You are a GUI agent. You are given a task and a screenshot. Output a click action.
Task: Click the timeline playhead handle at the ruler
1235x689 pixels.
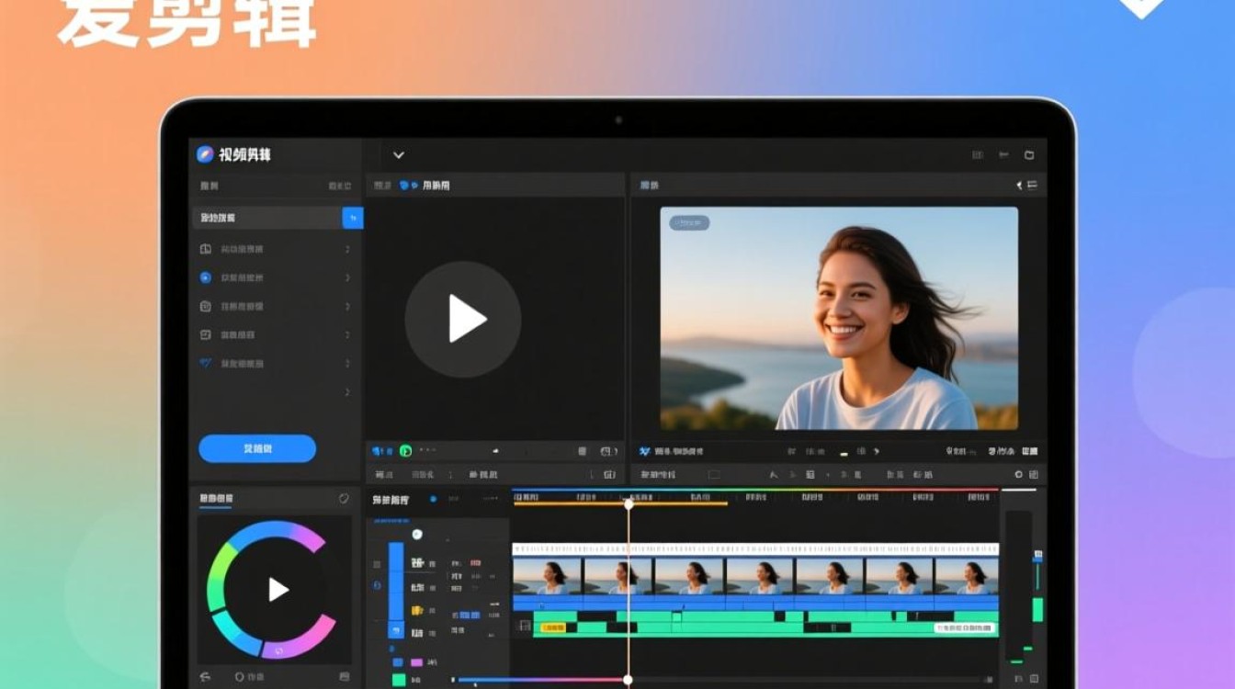point(629,503)
